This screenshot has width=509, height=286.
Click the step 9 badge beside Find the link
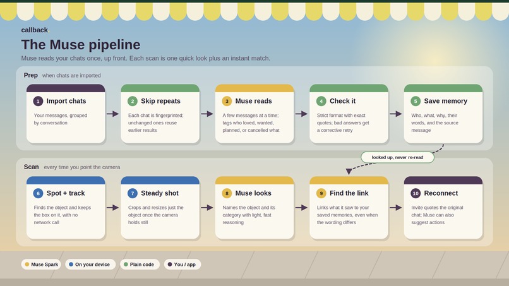coord(321,193)
